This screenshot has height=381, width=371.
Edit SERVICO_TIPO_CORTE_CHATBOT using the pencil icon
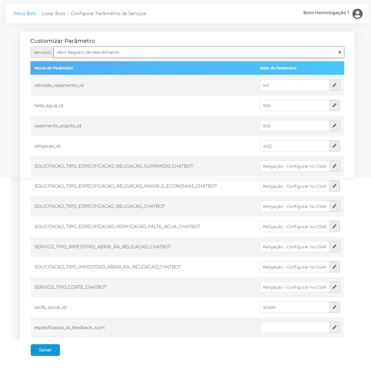pos(334,287)
